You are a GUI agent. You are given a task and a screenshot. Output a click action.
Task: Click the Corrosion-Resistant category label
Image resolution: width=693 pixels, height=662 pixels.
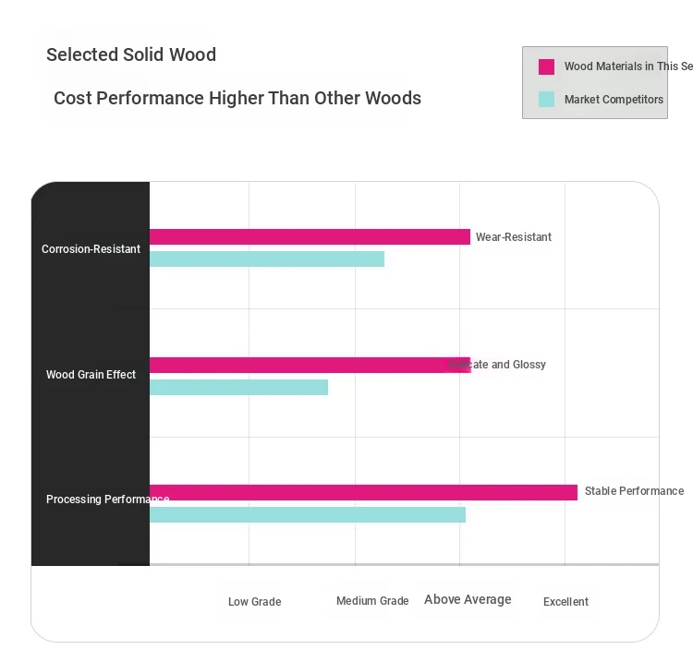(x=91, y=249)
